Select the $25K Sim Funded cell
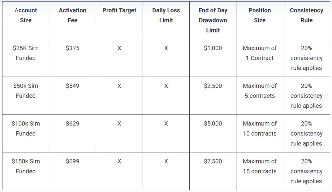Viewport: 332px width, 192px height. point(26,53)
